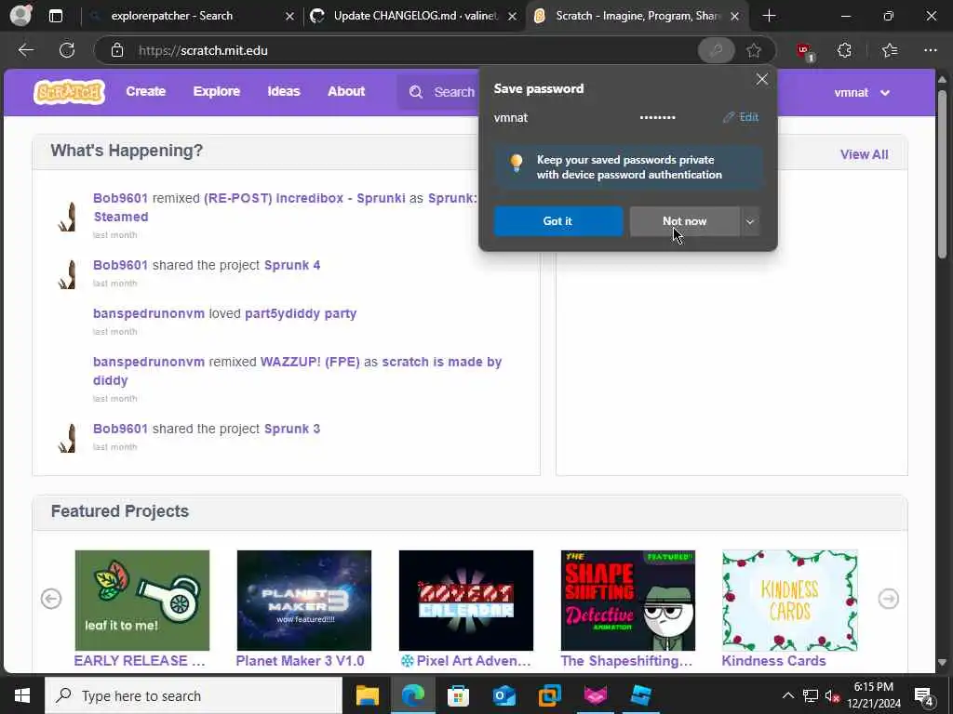Open File Explorer from the taskbar
Screen dimensions: 953x714
point(367,695)
